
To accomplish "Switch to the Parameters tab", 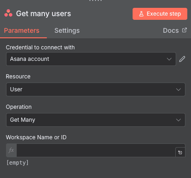I will coord(22,30).
